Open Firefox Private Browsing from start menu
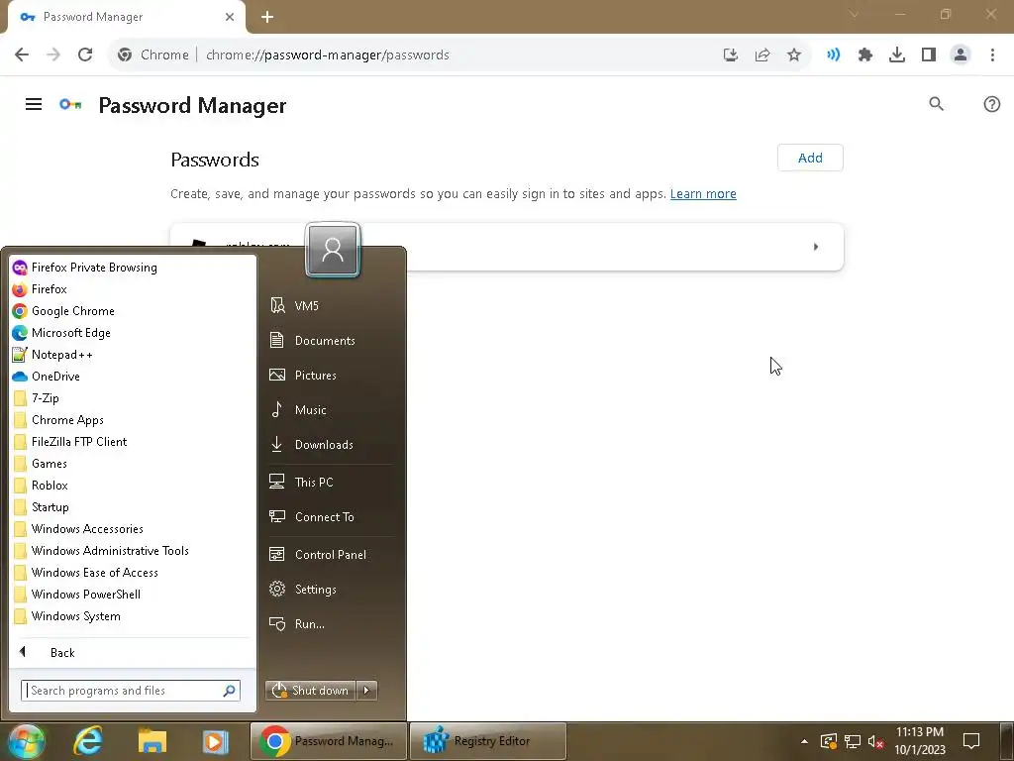1014x761 pixels. pyautogui.click(x=85, y=268)
